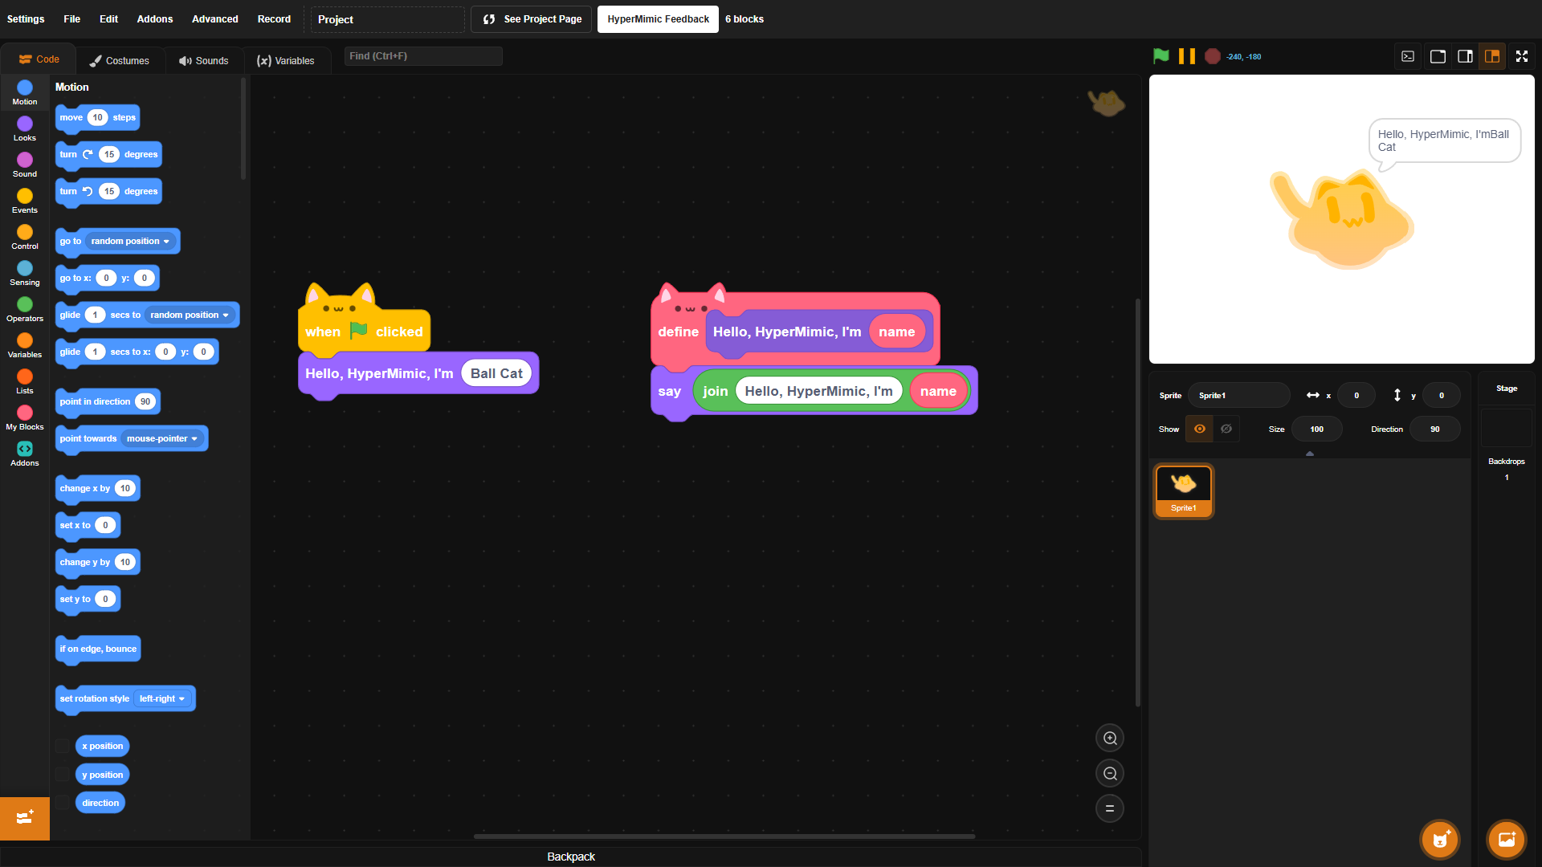Zoom in the workspace
1542x867 pixels.
tap(1110, 739)
